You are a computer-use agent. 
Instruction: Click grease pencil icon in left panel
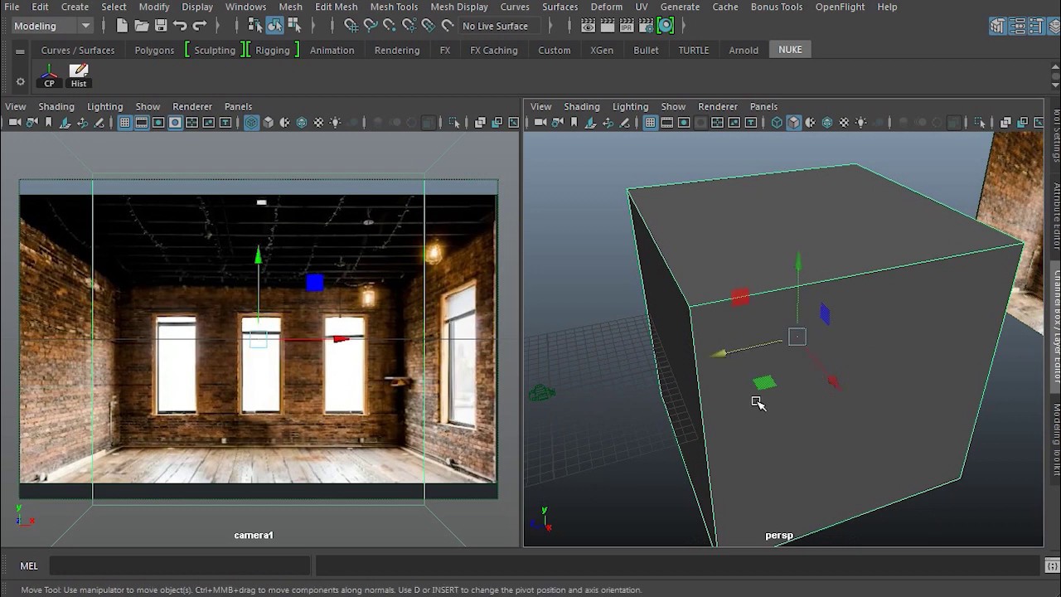[x=99, y=123]
